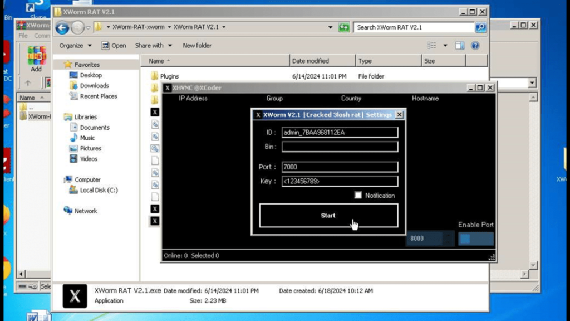Click the X executable icon below folders

[155, 111]
